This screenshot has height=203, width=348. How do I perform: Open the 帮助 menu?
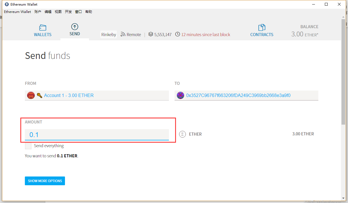tap(89, 12)
